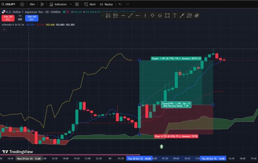Undo the last chart action
Viewport: 258px width, 163px height.
(120, 5)
